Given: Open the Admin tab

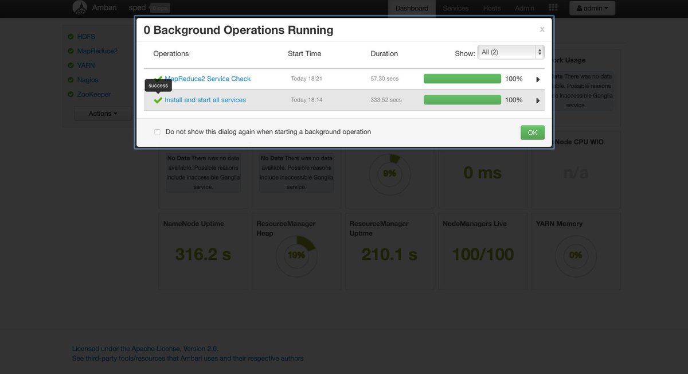Looking at the screenshot, I should tap(525, 8).
